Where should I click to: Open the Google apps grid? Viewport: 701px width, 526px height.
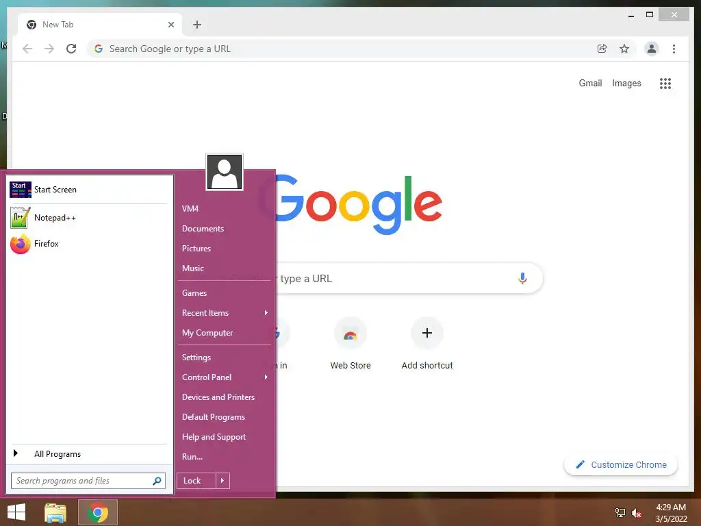[665, 83]
